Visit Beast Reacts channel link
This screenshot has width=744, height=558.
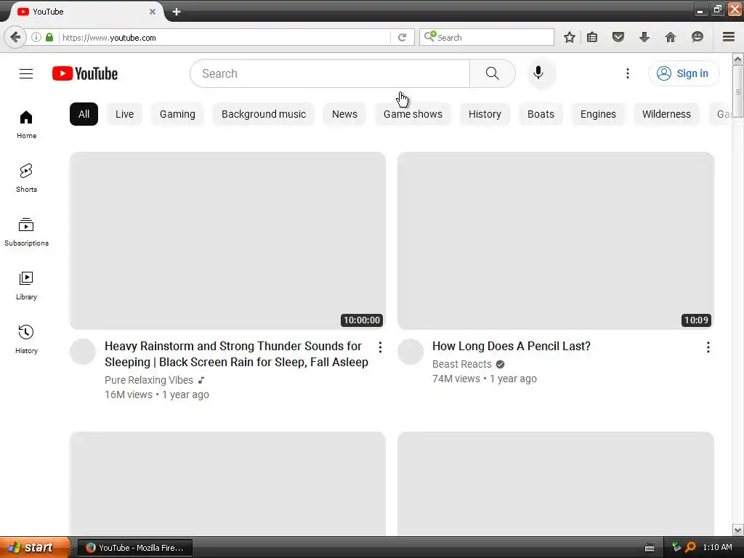(x=461, y=364)
